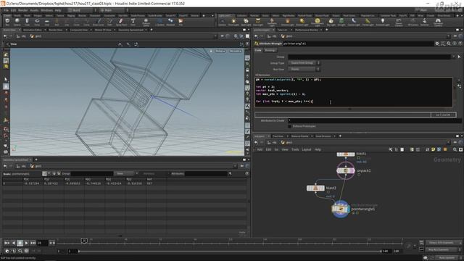Screen dimensions: 464x261
Task: Jump to the first frame
Action: point(7,243)
